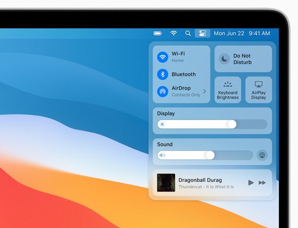Open Wi-Fi status in menu bar
The width and height of the screenshot is (298, 228).
[174, 34]
